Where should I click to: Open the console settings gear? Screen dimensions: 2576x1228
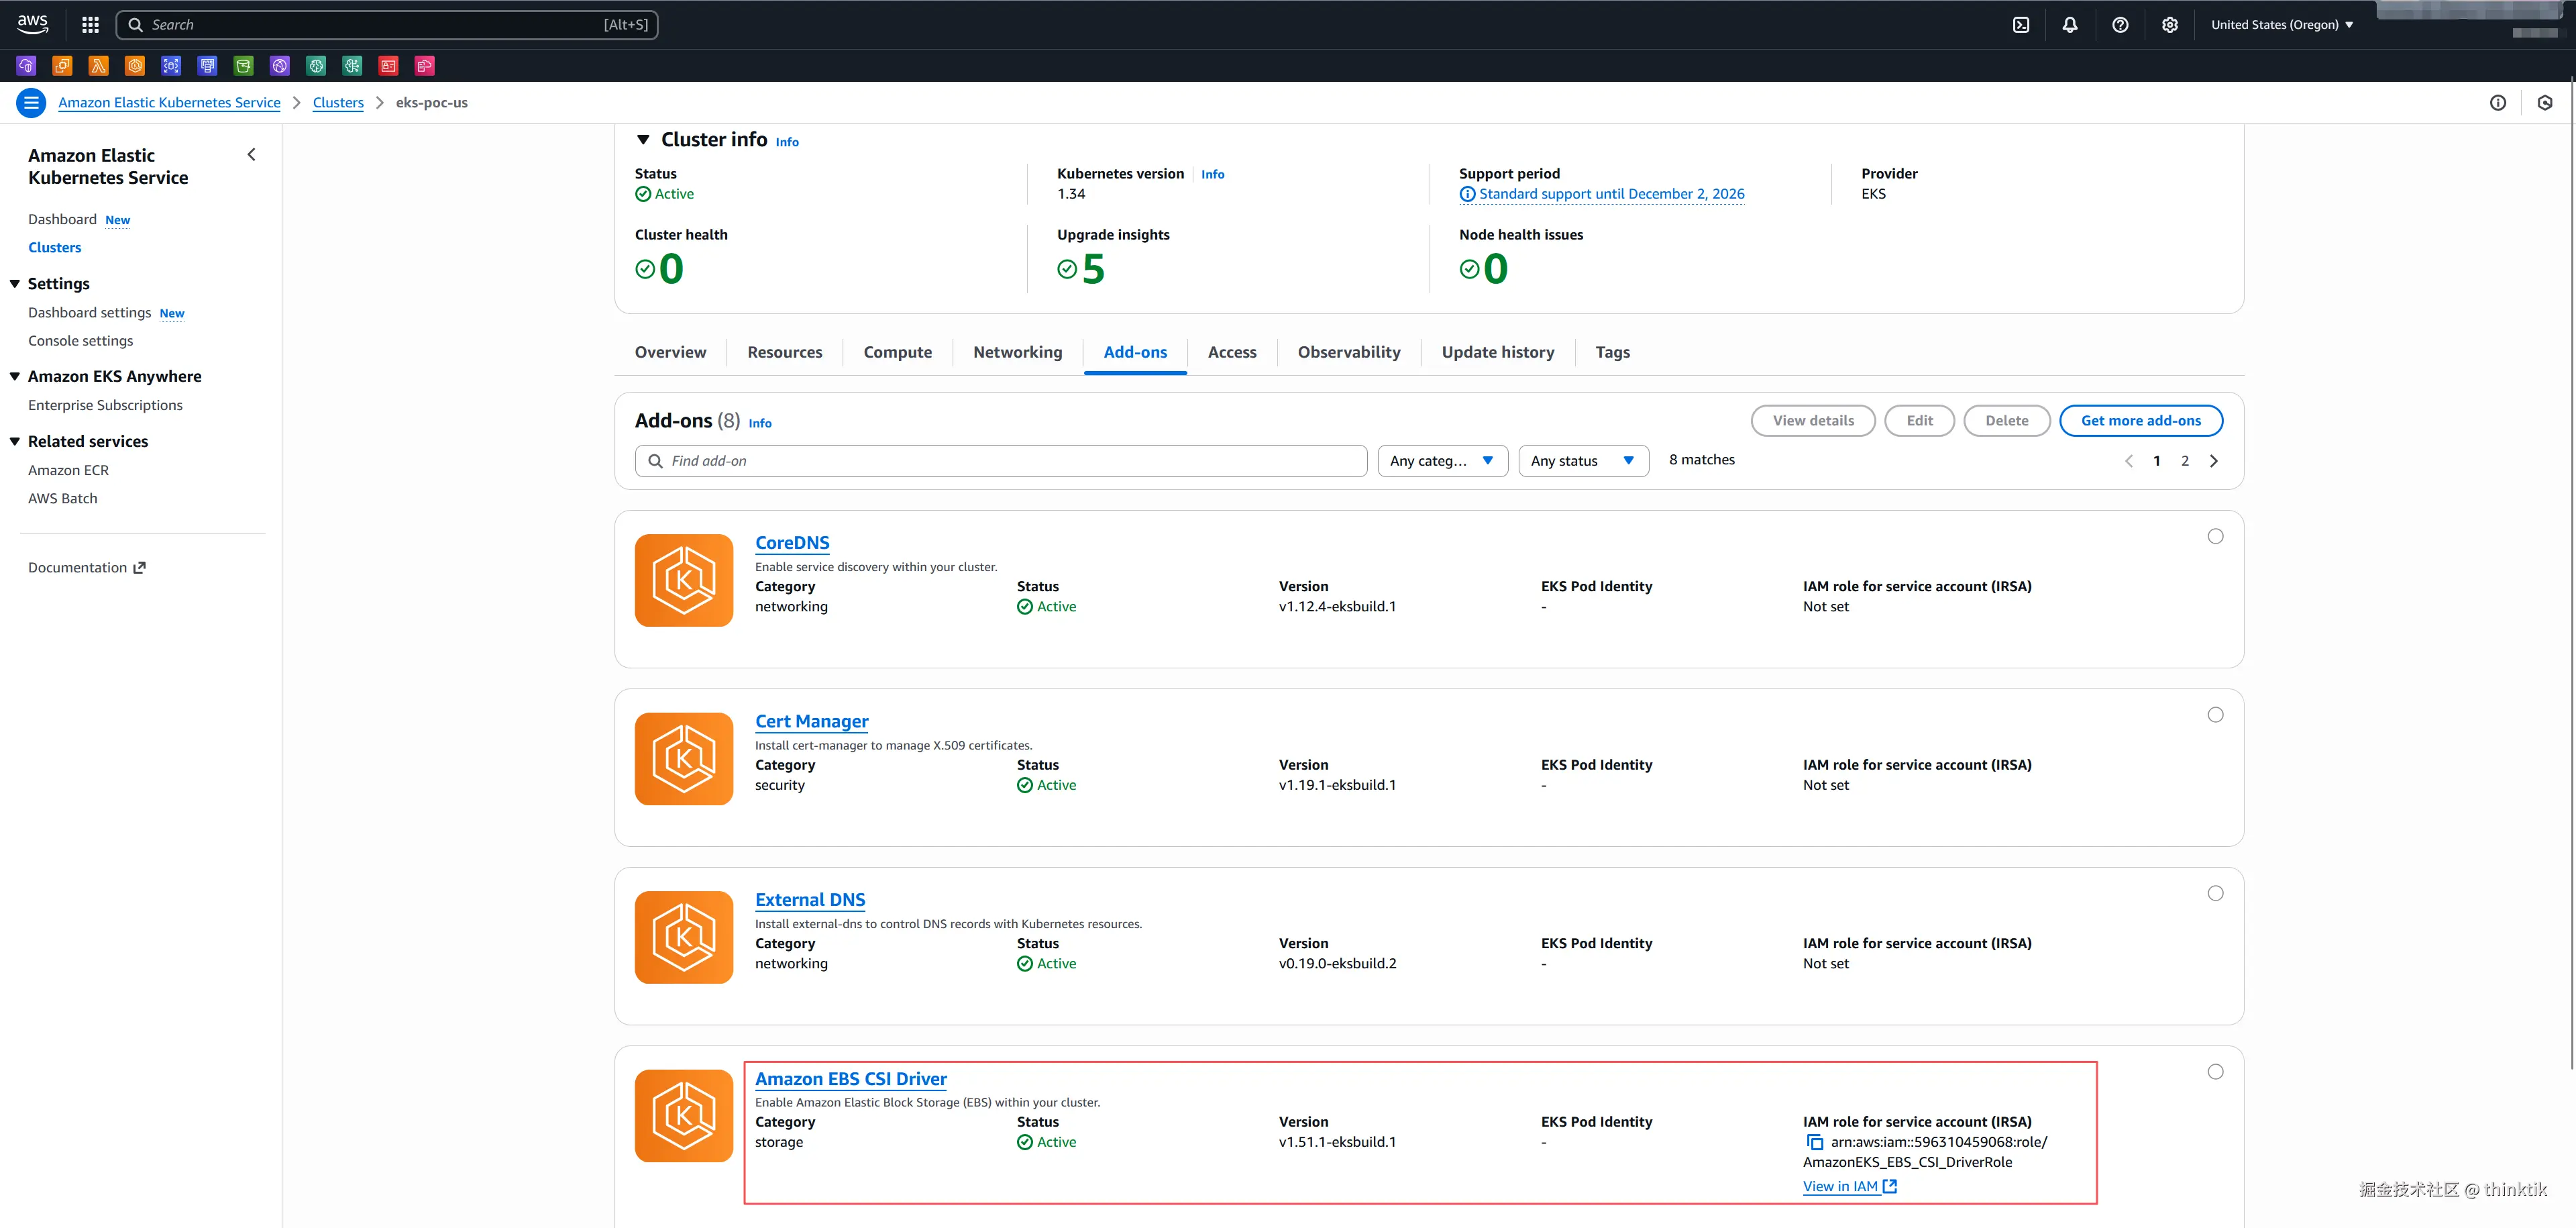pos(2170,25)
